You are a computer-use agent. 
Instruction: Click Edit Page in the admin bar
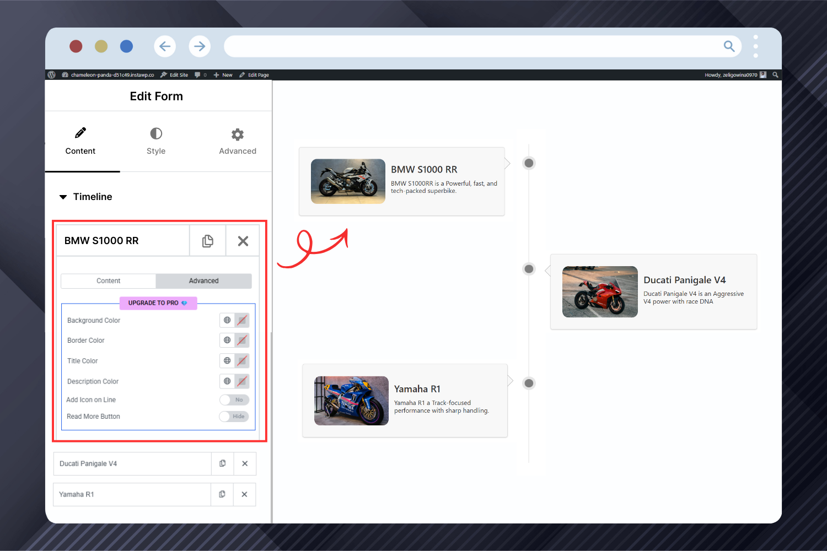click(254, 75)
